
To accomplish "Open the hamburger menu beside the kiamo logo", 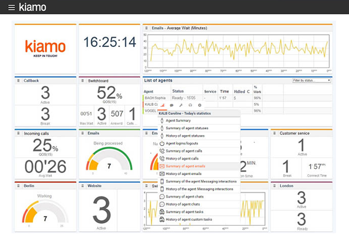I will (12, 7).
